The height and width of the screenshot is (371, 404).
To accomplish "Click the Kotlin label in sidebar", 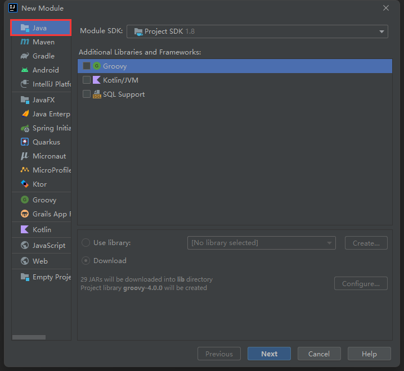I will point(42,230).
